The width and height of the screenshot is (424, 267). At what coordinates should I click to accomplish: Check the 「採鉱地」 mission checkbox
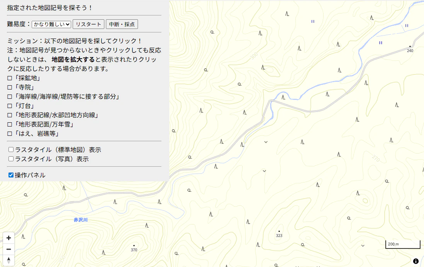tap(10, 78)
